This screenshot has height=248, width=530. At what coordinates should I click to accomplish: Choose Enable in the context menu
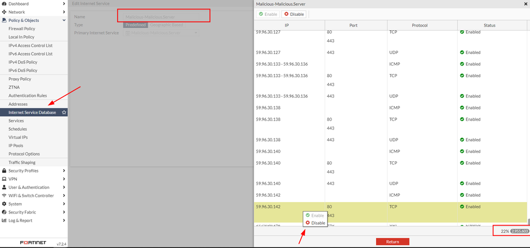(x=315, y=215)
